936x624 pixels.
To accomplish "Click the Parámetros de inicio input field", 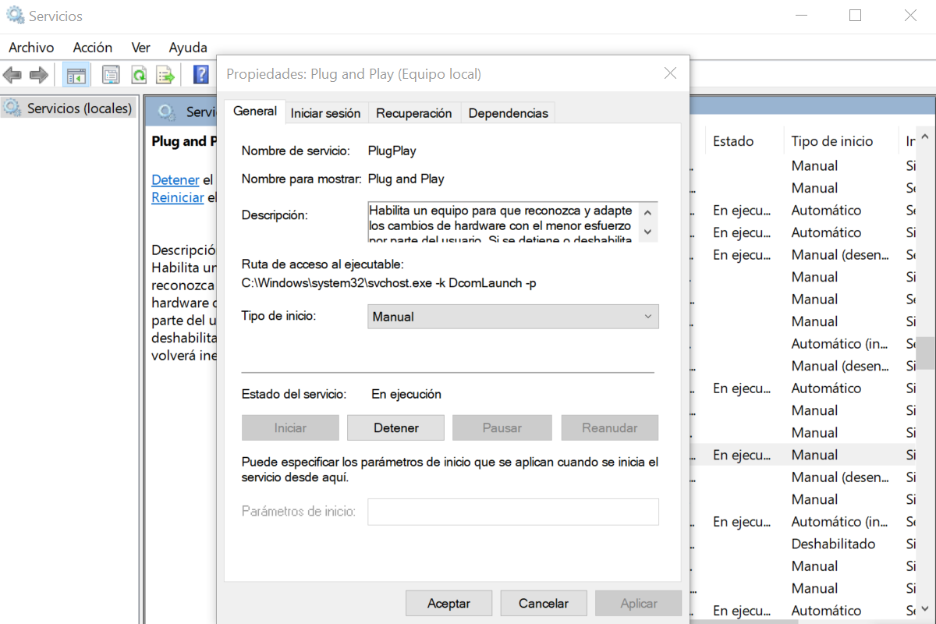I will click(512, 512).
